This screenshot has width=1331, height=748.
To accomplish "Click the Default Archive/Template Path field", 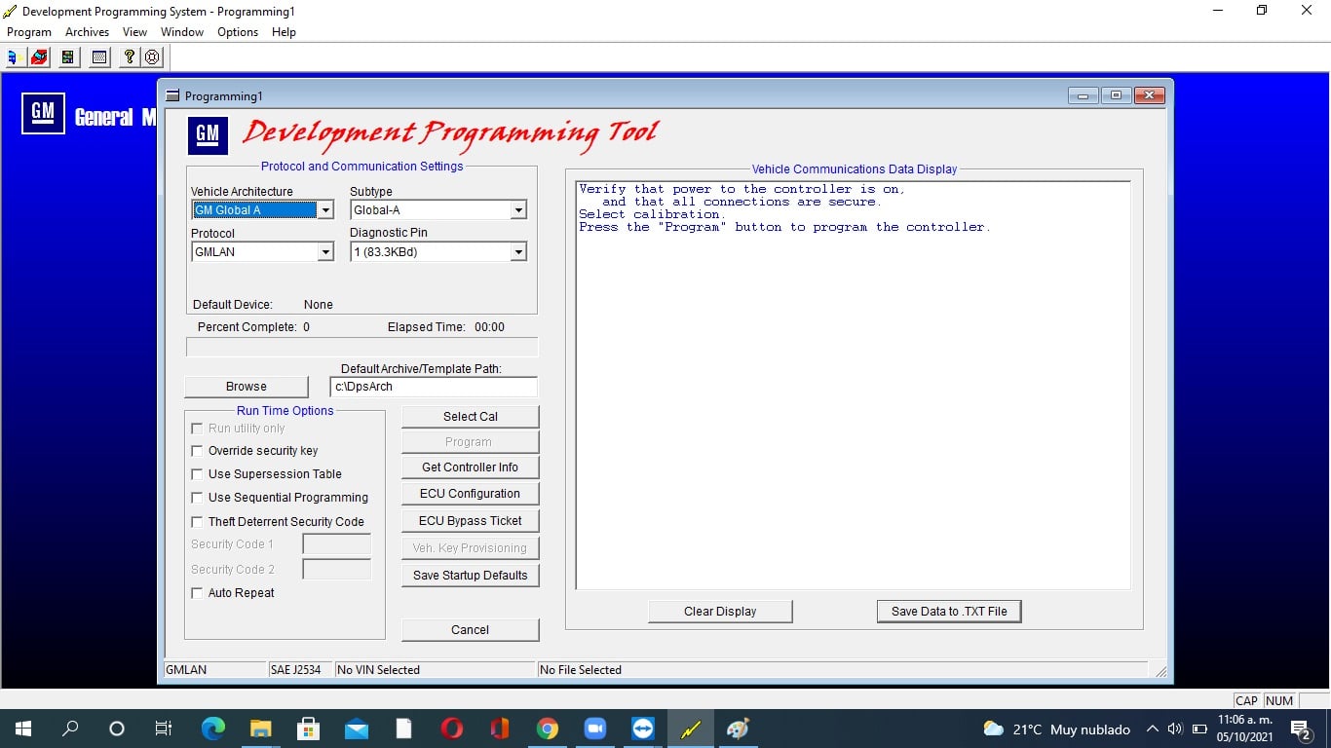I will click(x=434, y=387).
